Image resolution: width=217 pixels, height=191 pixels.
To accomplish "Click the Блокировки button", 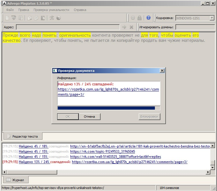I will point(149,117).
